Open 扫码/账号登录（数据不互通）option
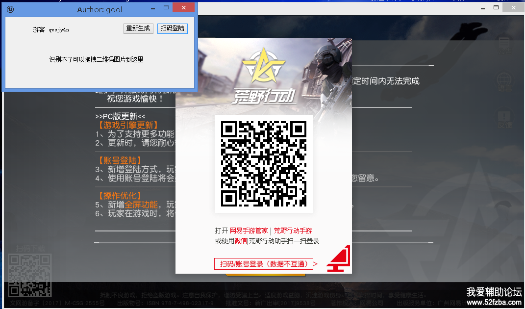This screenshot has height=309, width=525. [266, 264]
